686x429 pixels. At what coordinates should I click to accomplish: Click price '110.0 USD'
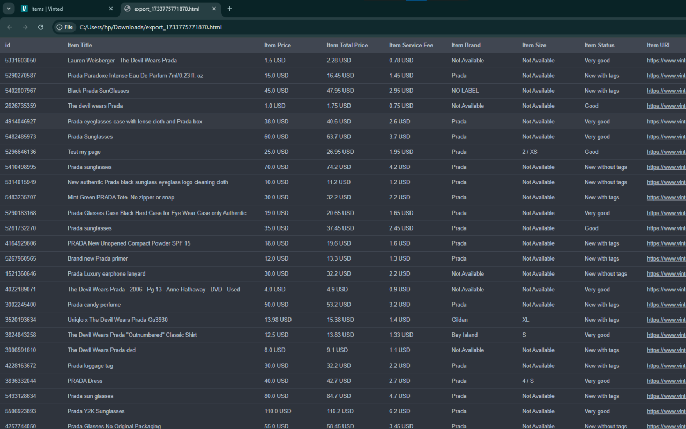[278, 411]
